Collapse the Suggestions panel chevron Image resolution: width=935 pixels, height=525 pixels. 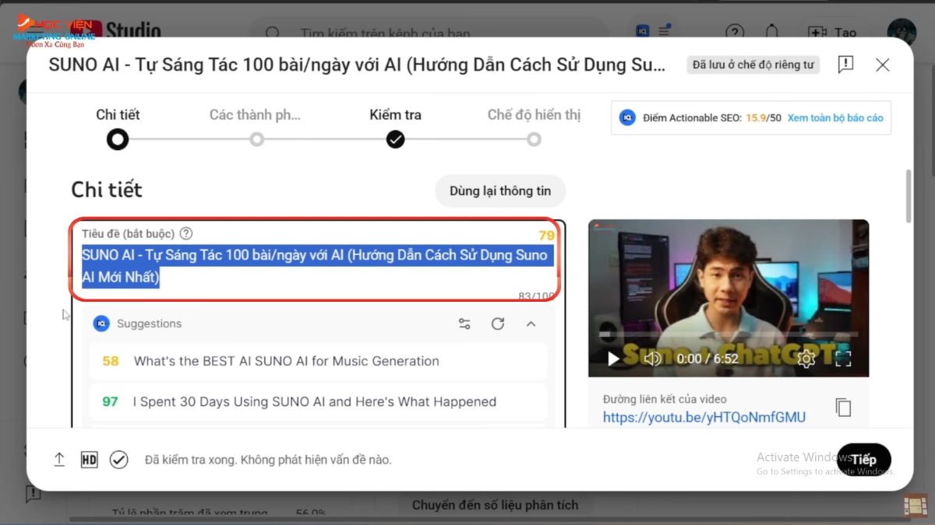click(531, 324)
